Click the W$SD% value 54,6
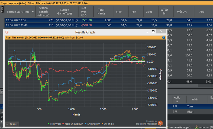213x129 pixels. pos(190,20)
